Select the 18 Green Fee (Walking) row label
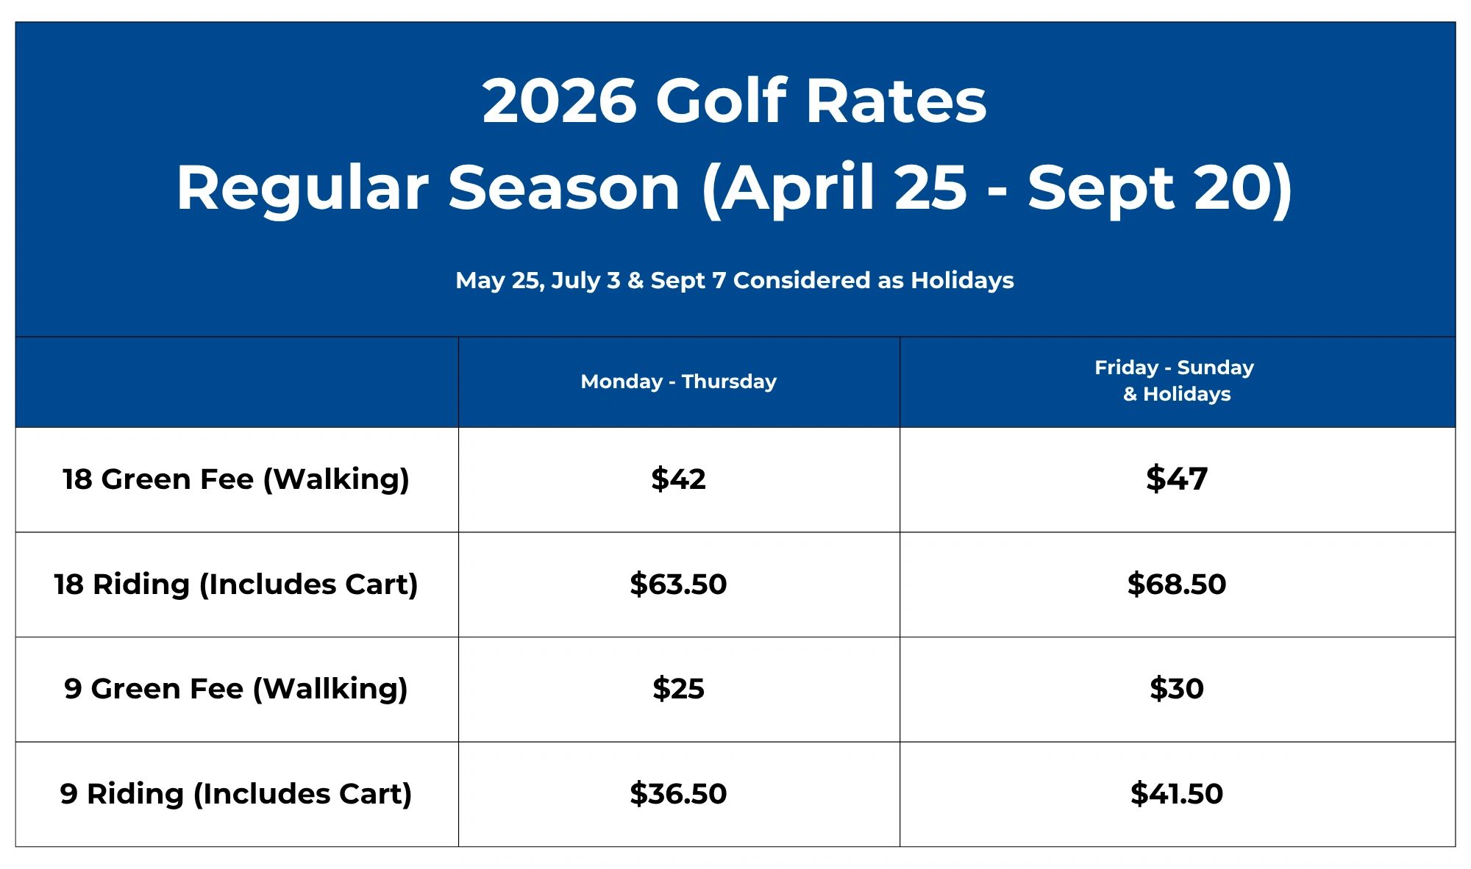This screenshot has width=1471, height=869. (236, 479)
